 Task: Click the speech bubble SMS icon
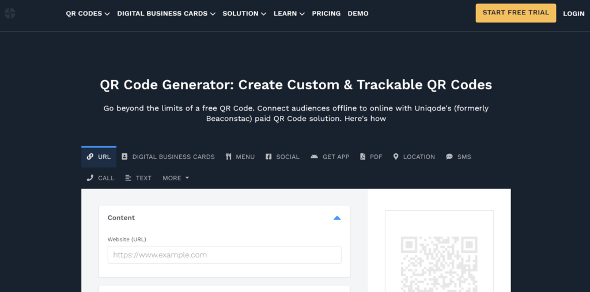[449, 157]
